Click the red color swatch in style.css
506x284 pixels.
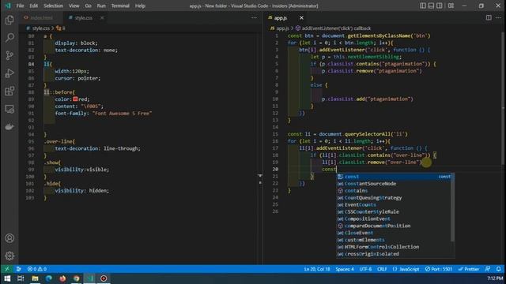(75, 99)
